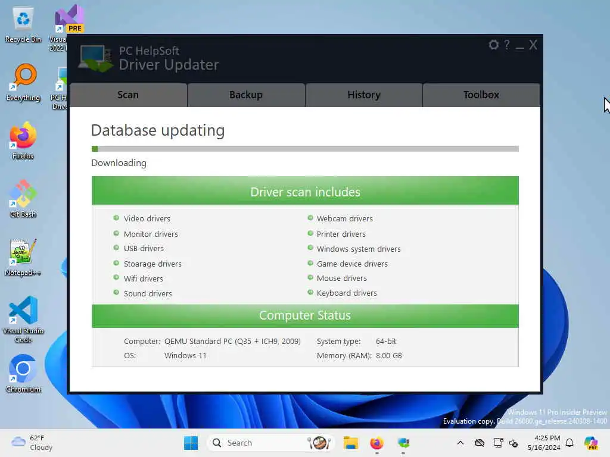The height and width of the screenshot is (457, 610).
Task: Open the weather widget showing 62°F
Action: click(32, 443)
